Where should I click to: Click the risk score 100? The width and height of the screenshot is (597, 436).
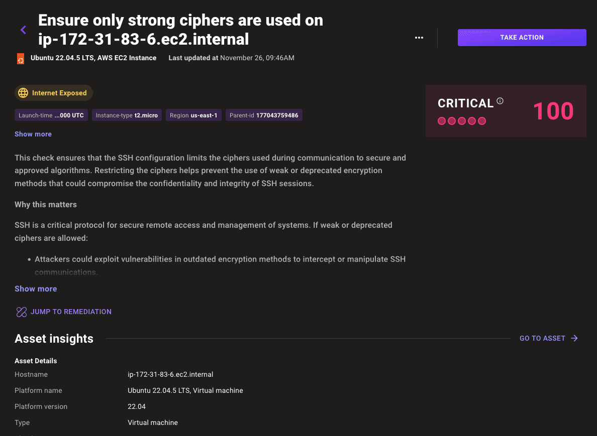553,111
